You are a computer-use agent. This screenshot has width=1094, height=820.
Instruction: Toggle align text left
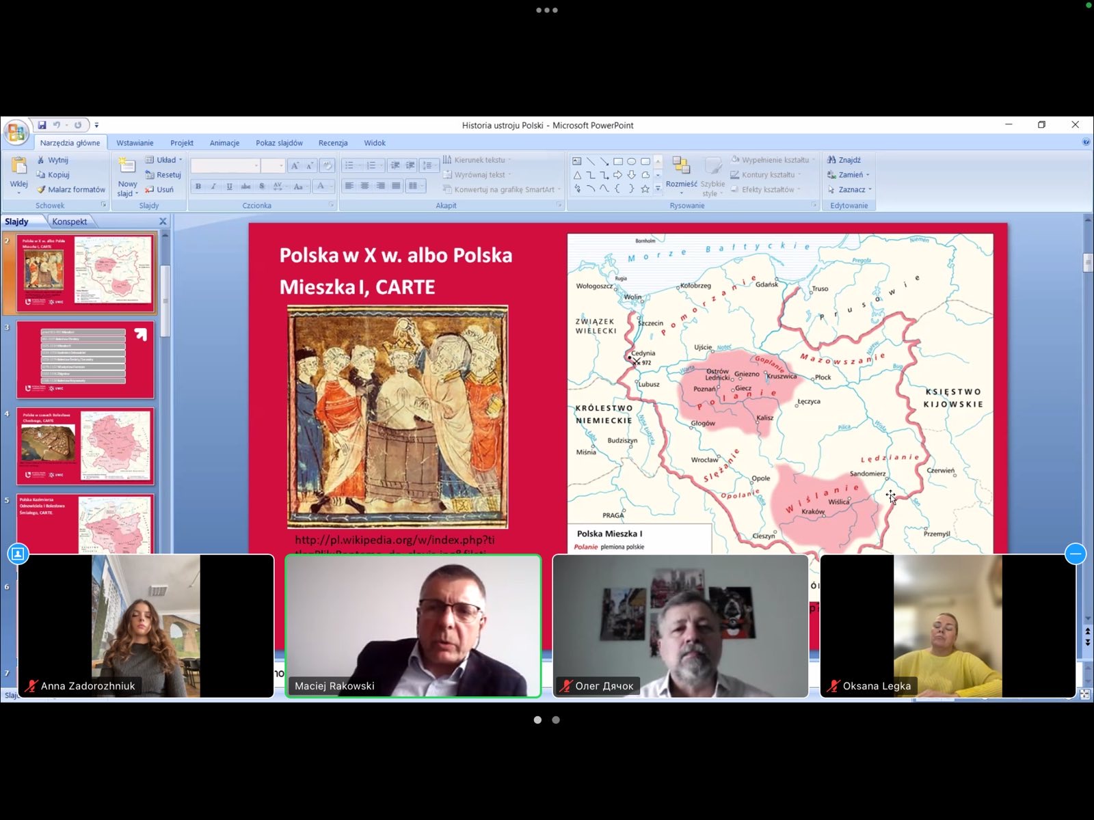pos(349,186)
